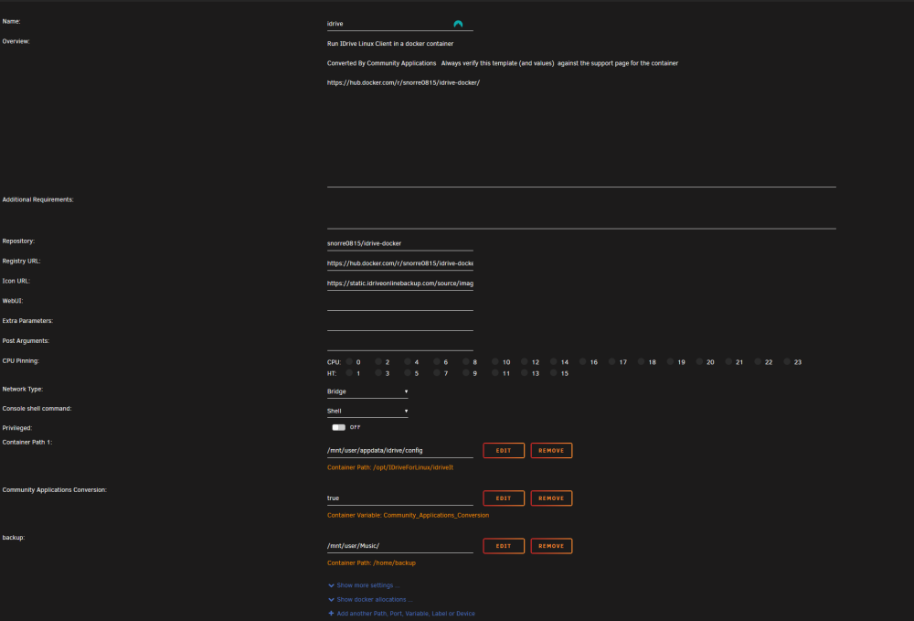Click the Container Path 1 host path field
The image size is (914, 621).
(400, 451)
